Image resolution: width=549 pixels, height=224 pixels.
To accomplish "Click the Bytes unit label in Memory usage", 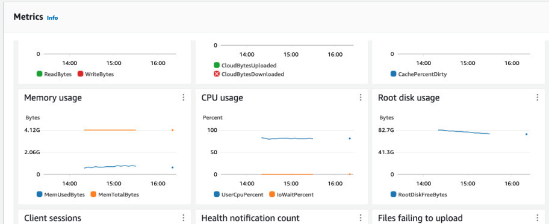I will pyautogui.click(x=33, y=117).
